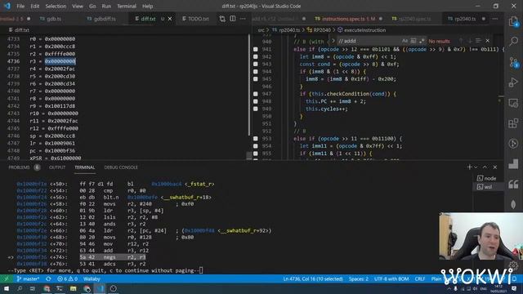Open the src breadcrumb dropdown
This screenshot has width=523, height=294.
pyautogui.click(x=261, y=30)
